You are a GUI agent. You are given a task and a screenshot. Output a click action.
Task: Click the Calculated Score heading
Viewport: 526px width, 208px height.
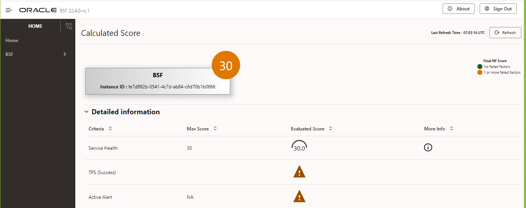point(111,33)
